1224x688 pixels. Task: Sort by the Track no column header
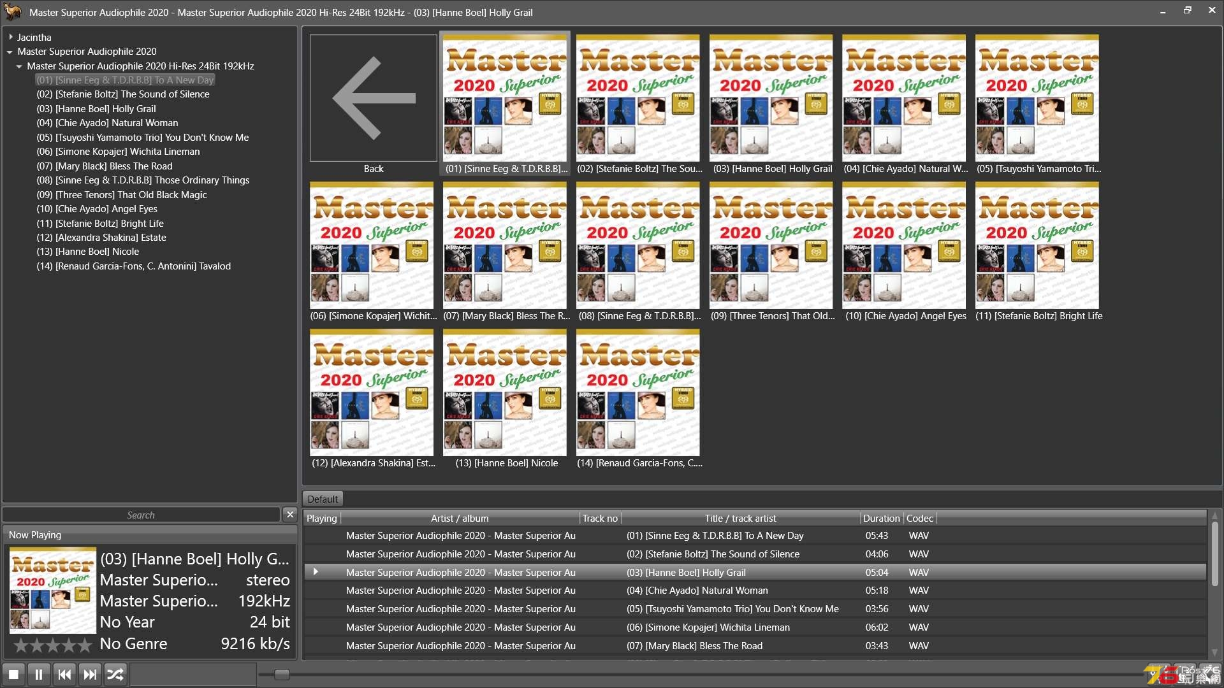tap(600, 519)
